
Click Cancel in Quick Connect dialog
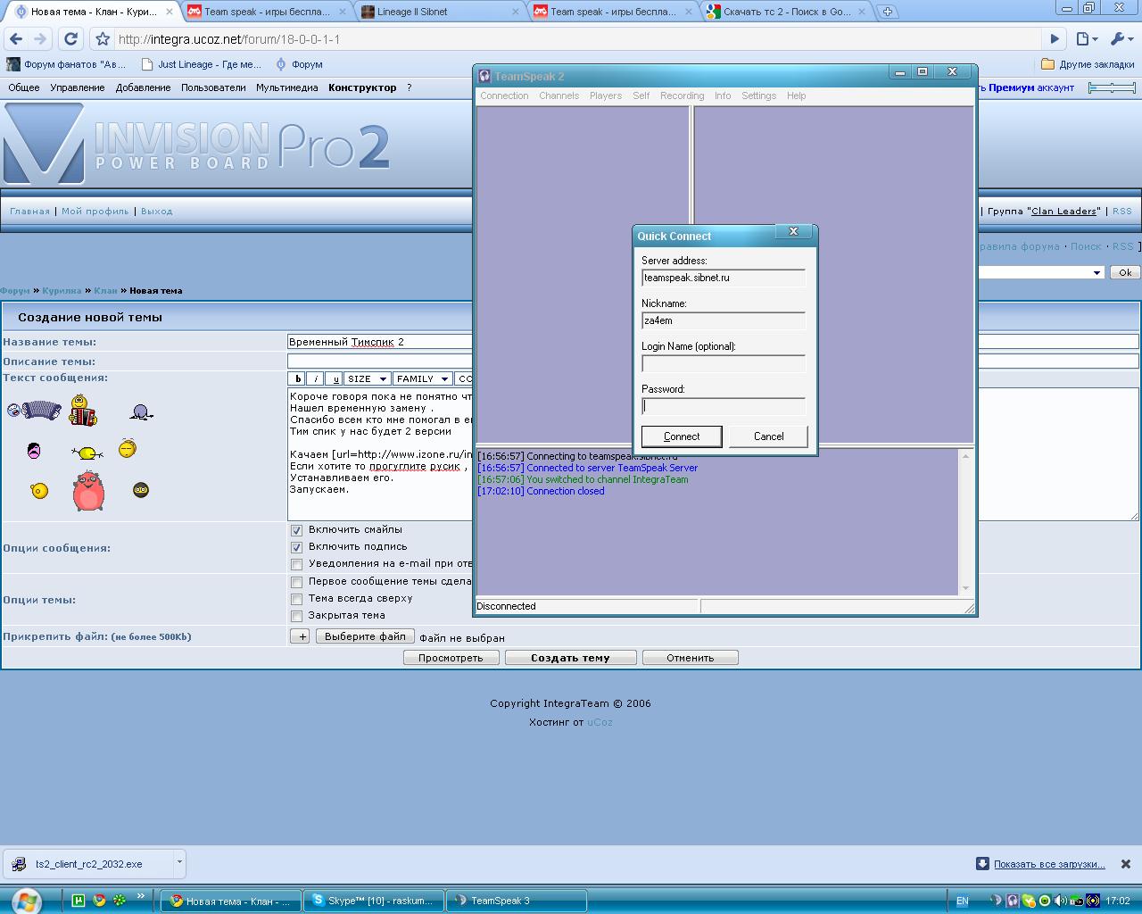[x=768, y=436]
